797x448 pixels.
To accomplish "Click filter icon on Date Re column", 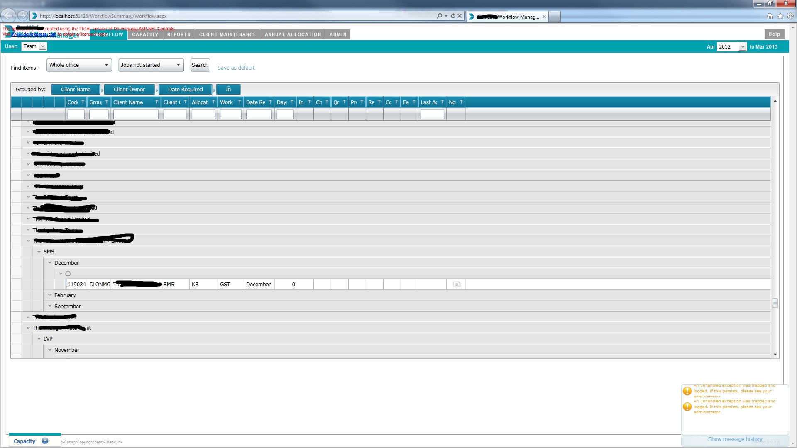I will 270,102.
